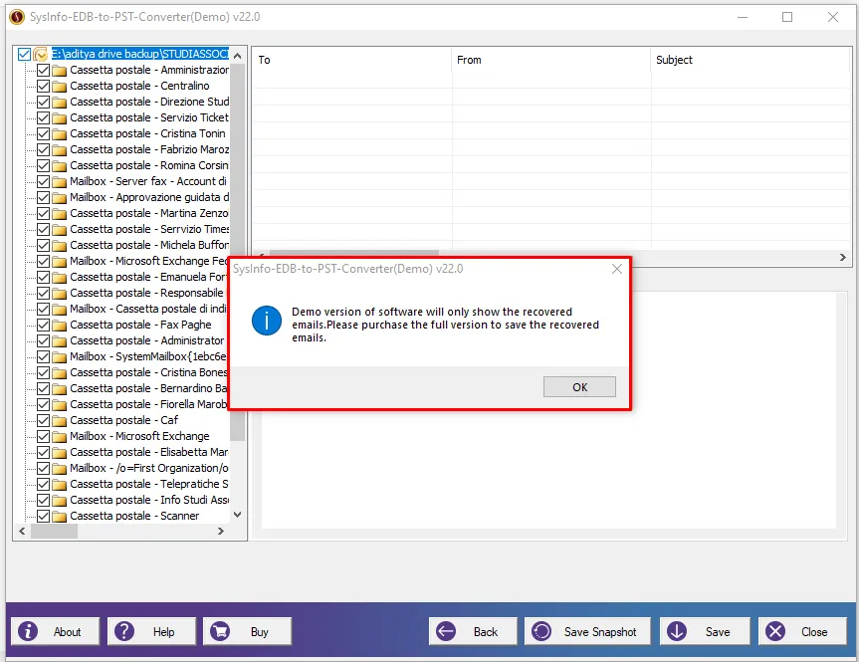The width and height of the screenshot is (859, 662).
Task: Click the Save download arrow icon
Action: (677, 631)
